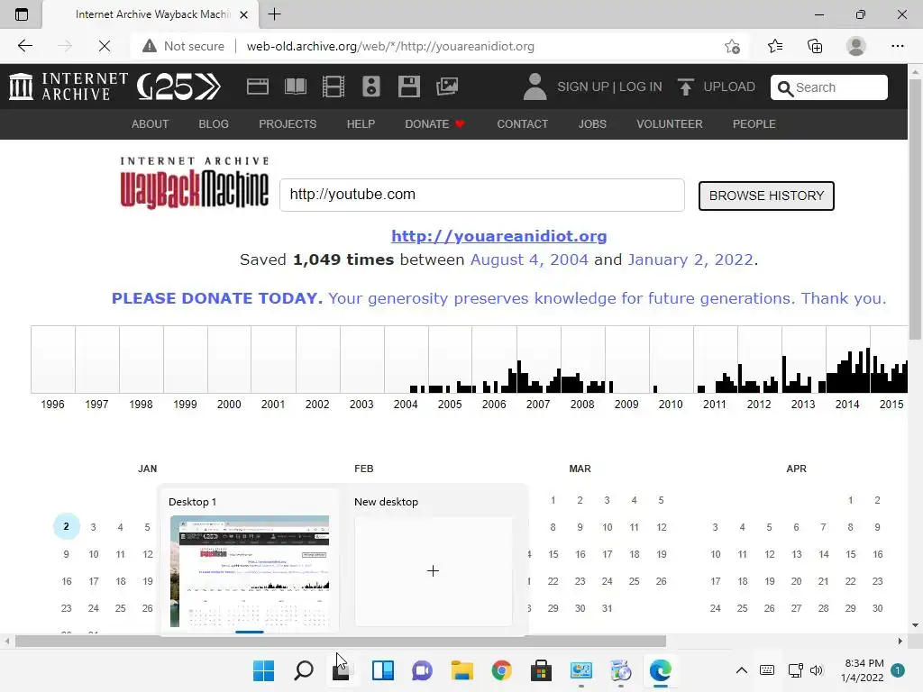
Task: Click the Wayback Machine logo
Action: [195, 183]
